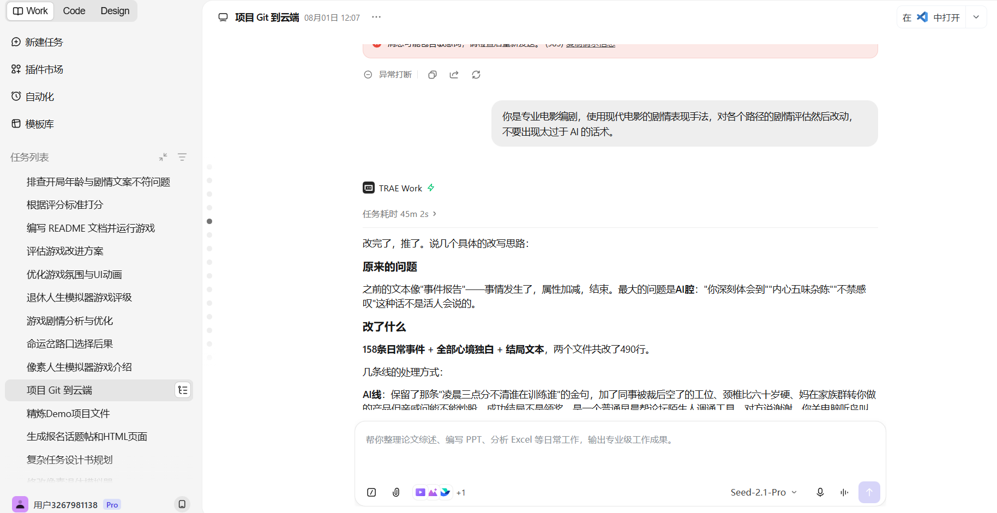
Task: Send the message with the arrow button
Action: click(x=869, y=492)
